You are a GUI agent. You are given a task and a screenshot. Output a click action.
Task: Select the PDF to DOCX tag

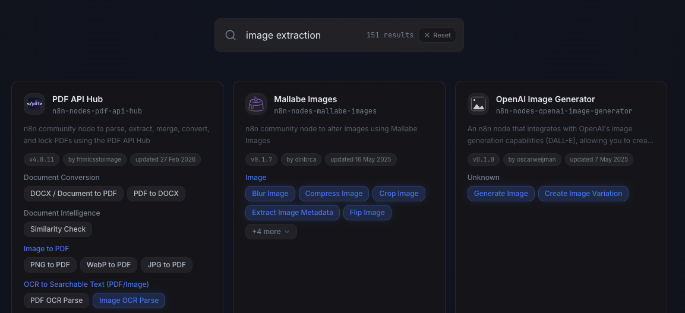pos(156,194)
